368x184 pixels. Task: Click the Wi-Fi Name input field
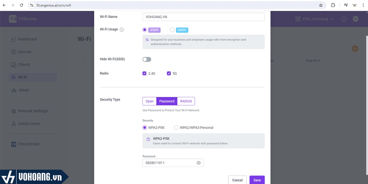tap(203, 17)
